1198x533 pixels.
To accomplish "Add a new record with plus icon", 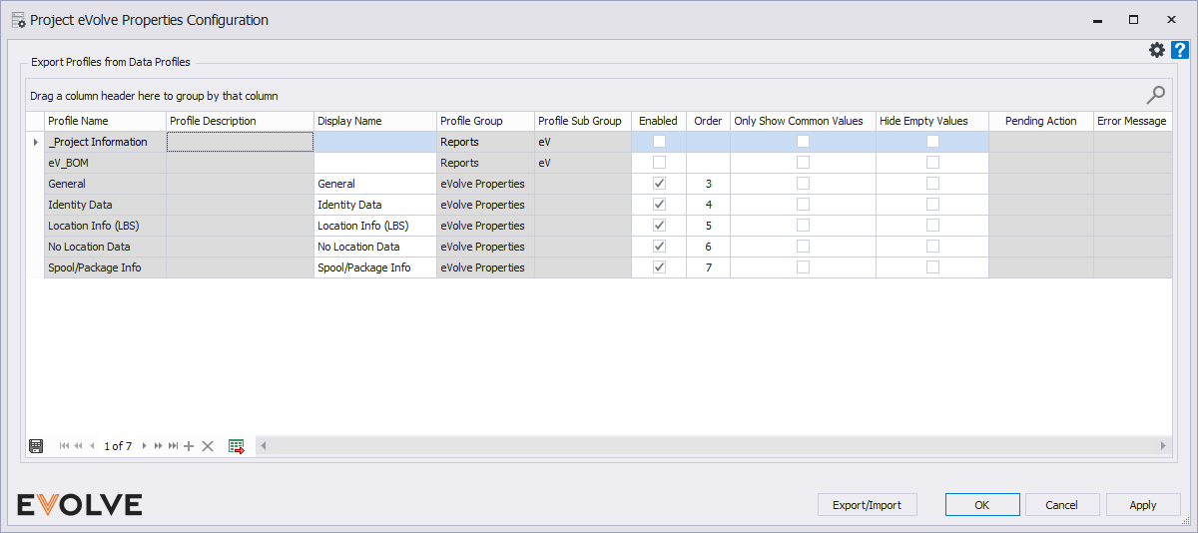I will (x=189, y=446).
